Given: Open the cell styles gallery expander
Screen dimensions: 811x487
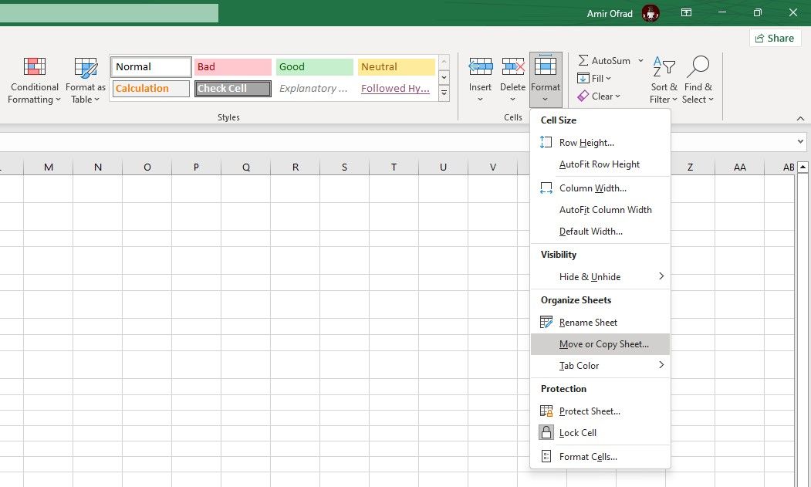Looking at the screenshot, I should point(444,93).
